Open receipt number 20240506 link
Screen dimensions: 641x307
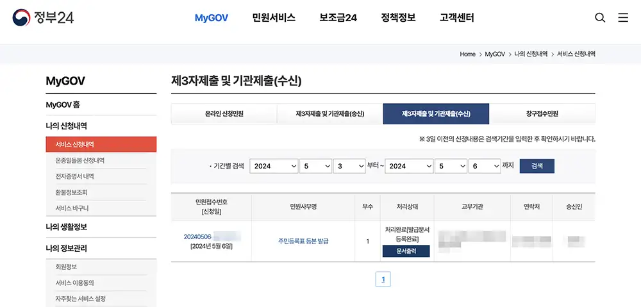(x=197, y=236)
